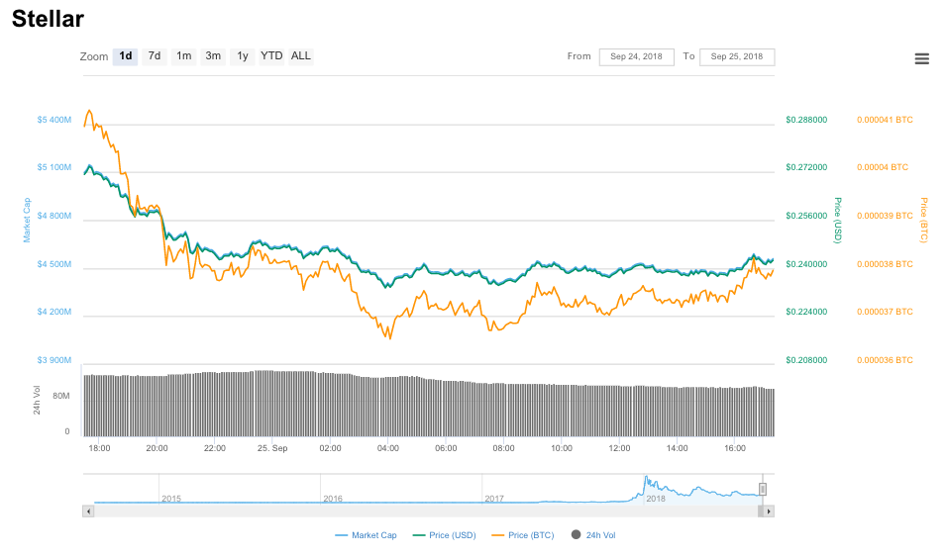The image size is (947, 558).
Task: Click the 12:00 time axis label
Action: (620, 448)
